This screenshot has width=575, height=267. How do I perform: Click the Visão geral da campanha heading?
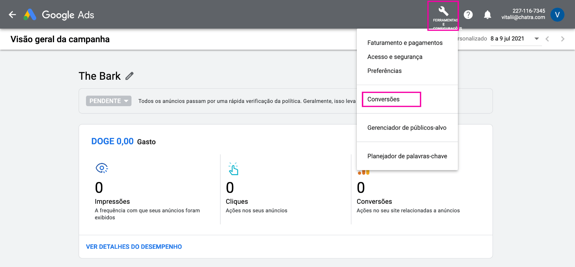[60, 39]
